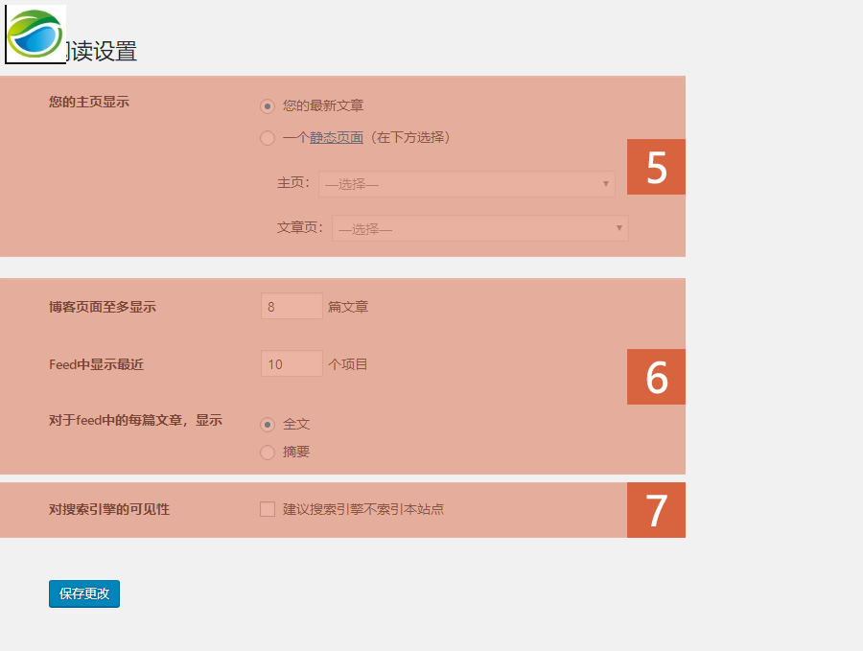Viewport: 863px width, 651px height.
Task: Open the 静态页面 help link
Action: click(x=337, y=137)
